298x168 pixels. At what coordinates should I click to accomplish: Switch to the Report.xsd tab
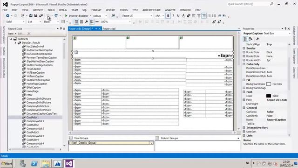point(109,28)
